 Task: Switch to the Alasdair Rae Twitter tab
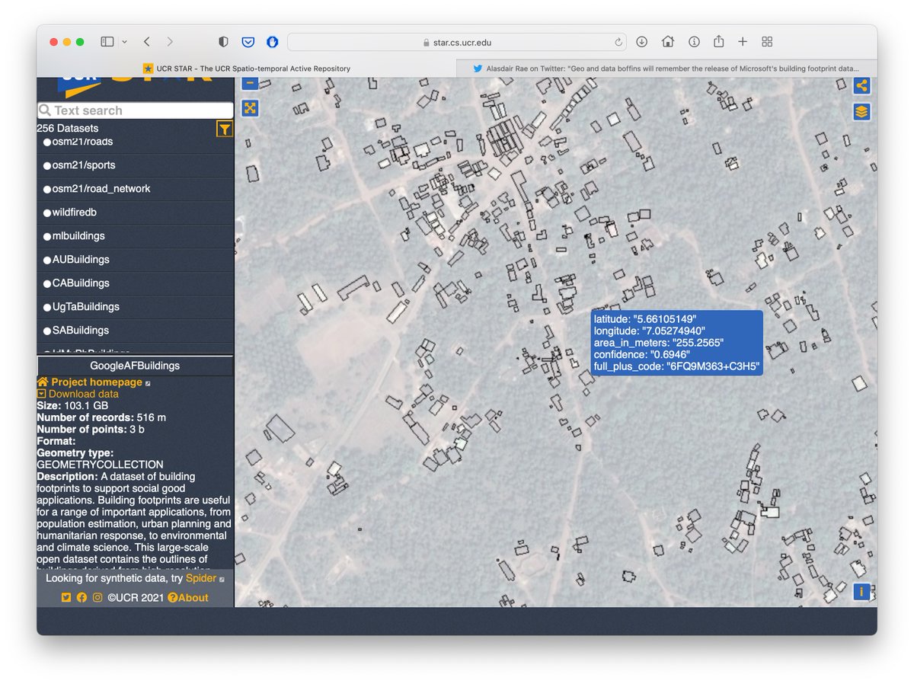pyautogui.click(x=666, y=69)
